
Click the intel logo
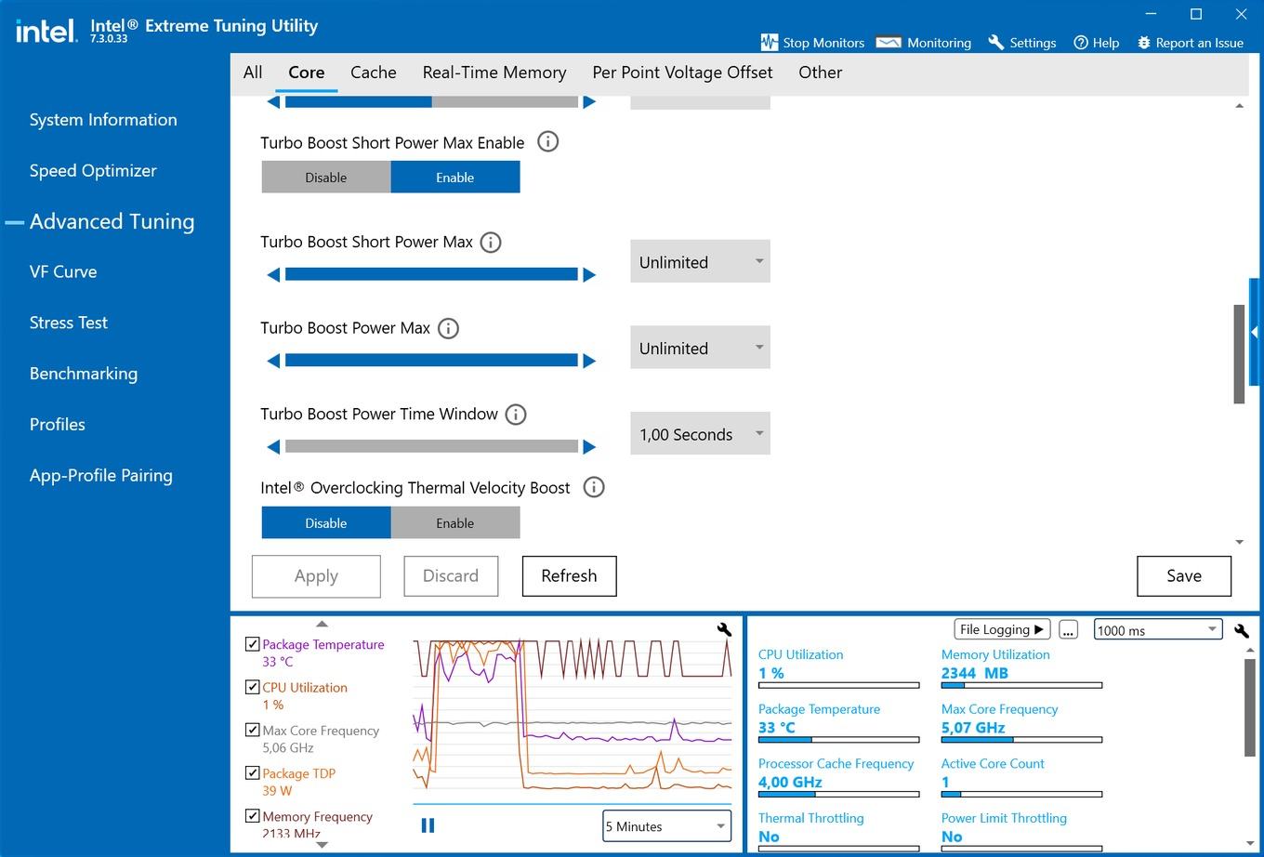coord(46,31)
